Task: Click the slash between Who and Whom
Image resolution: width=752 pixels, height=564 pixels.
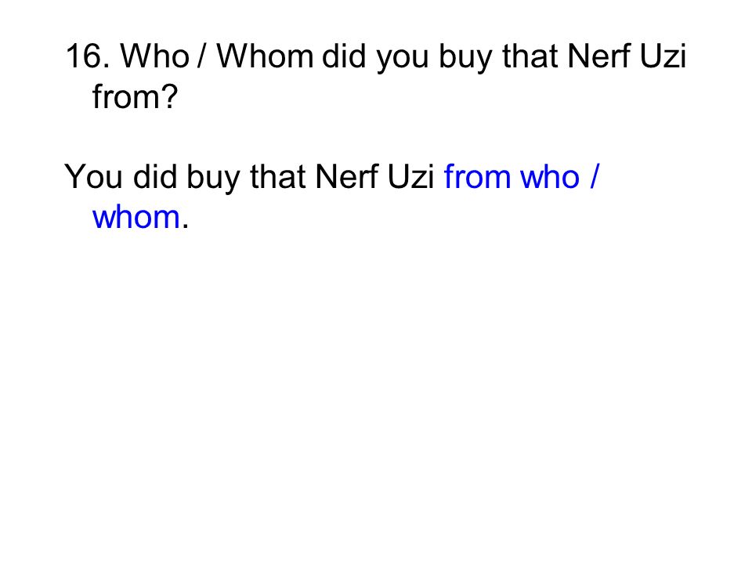Action: 202,56
